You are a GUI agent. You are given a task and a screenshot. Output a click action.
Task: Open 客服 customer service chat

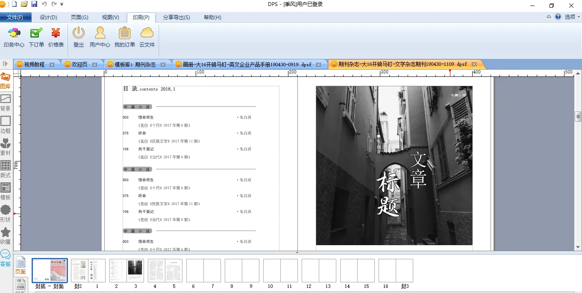(x=6, y=258)
